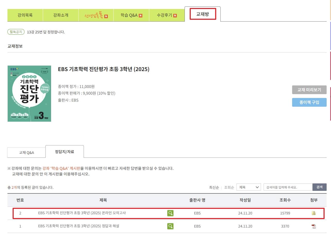Click the 종이책 구입 button
The height and width of the screenshot is (236, 331).
(309, 102)
